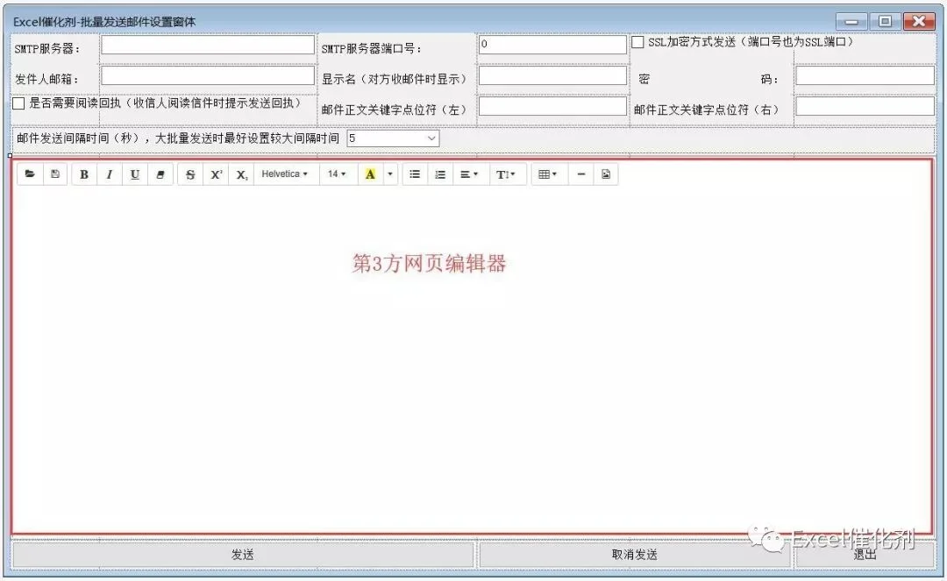The height and width of the screenshot is (581, 947).
Task: Expand the send interval seconds combo box
Action: [393, 138]
